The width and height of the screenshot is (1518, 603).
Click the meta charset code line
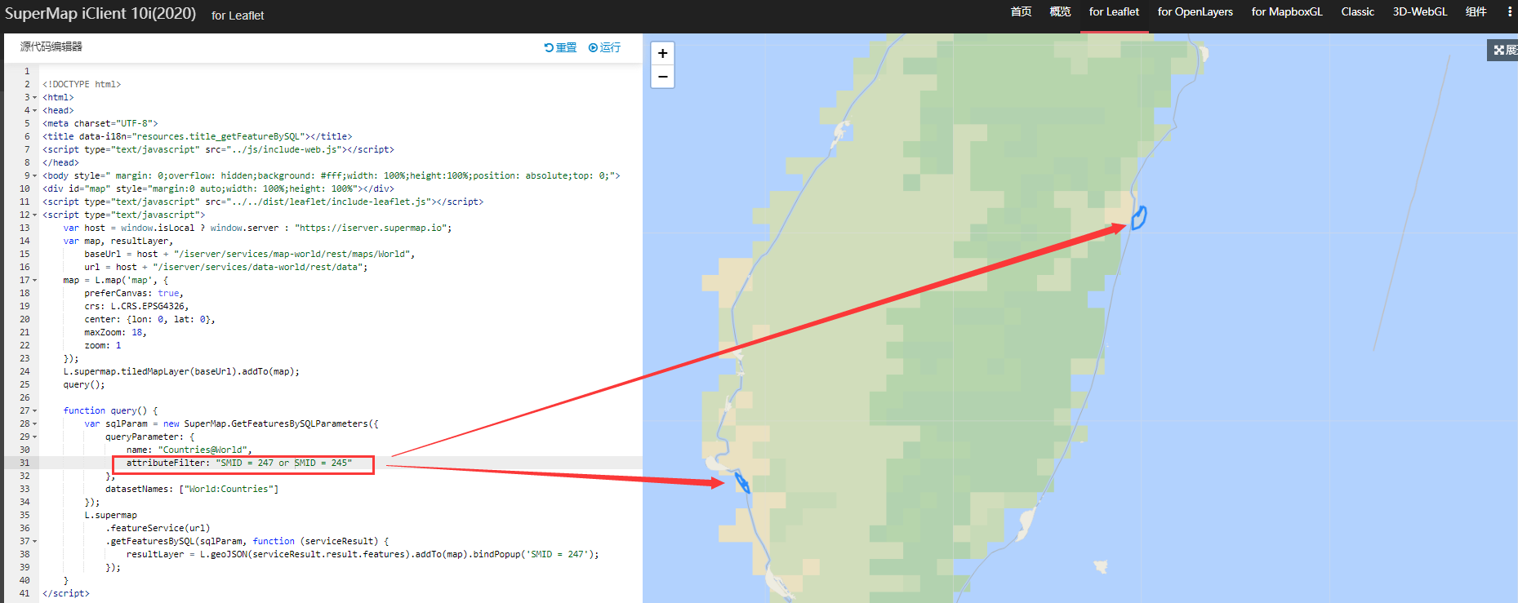100,123
